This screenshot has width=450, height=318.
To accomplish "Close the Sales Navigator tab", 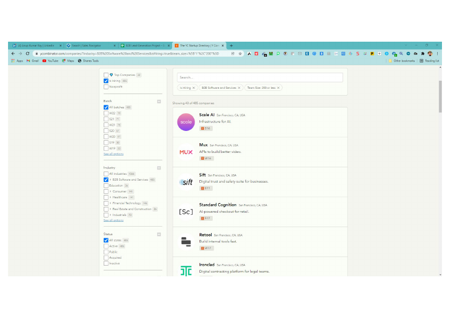I will [x=114, y=45].
